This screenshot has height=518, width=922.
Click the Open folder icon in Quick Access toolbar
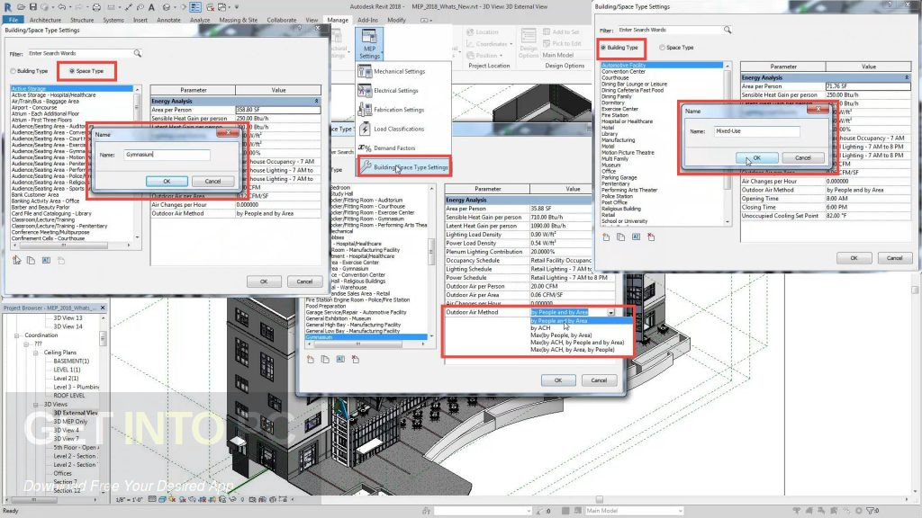pos(22,7)
